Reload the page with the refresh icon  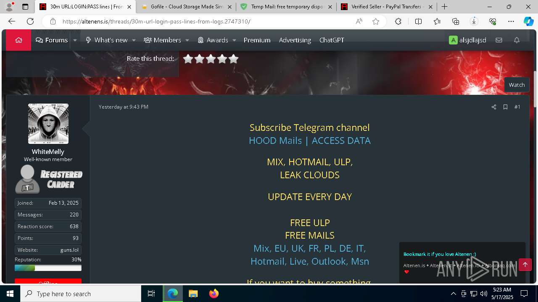(x=30, y=21)
